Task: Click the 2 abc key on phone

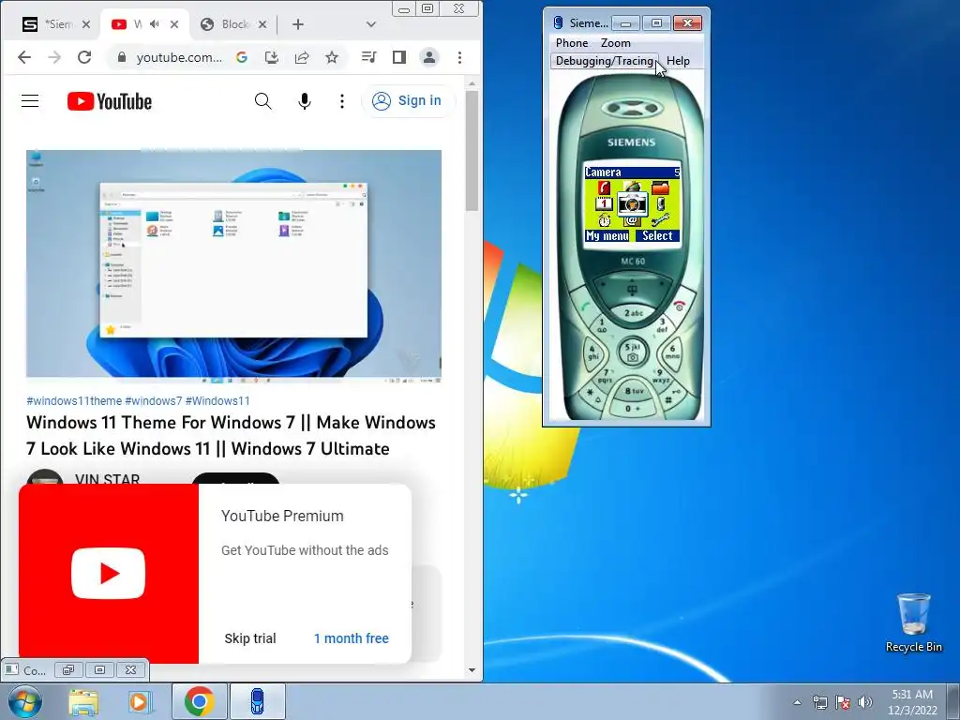Action: click(633, 313)
